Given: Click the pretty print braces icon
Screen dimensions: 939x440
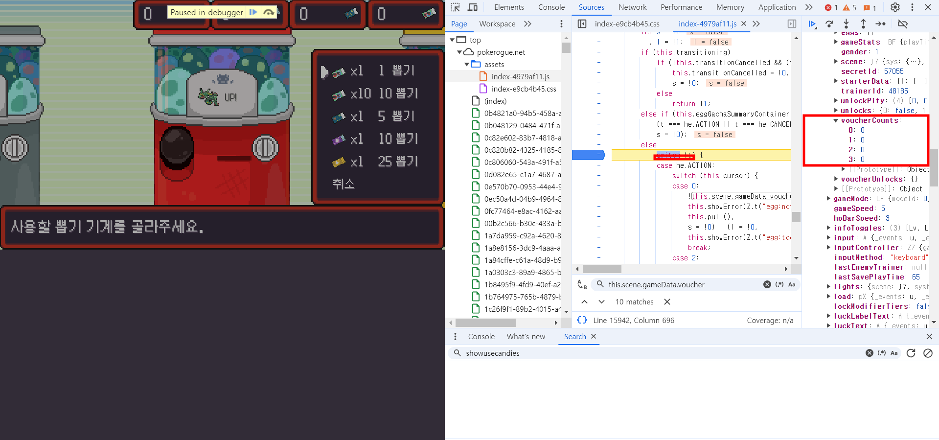Looking at the screenshot, I should click(x=582, y=320).
